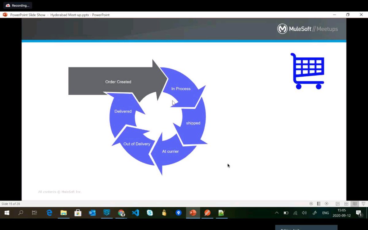Image resolution: width=368 pixels, height=230 pixels.
Task: Open the notification center icon
Action: coord(359,213)
